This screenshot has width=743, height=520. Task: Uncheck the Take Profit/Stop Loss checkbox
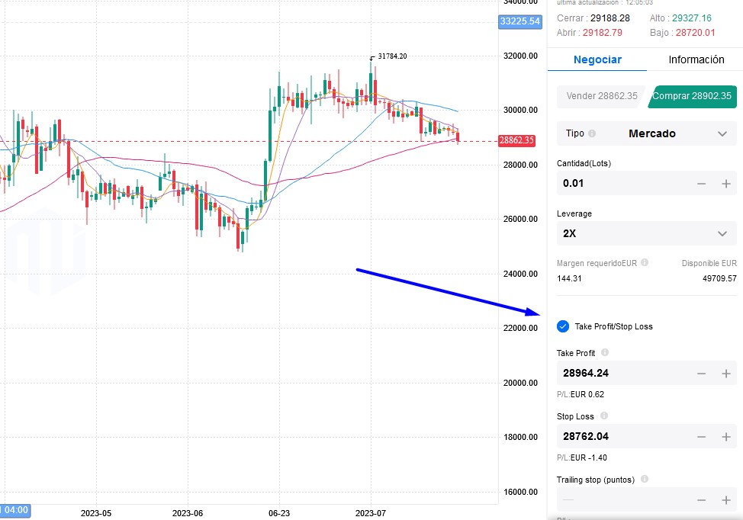pos(563,326)
